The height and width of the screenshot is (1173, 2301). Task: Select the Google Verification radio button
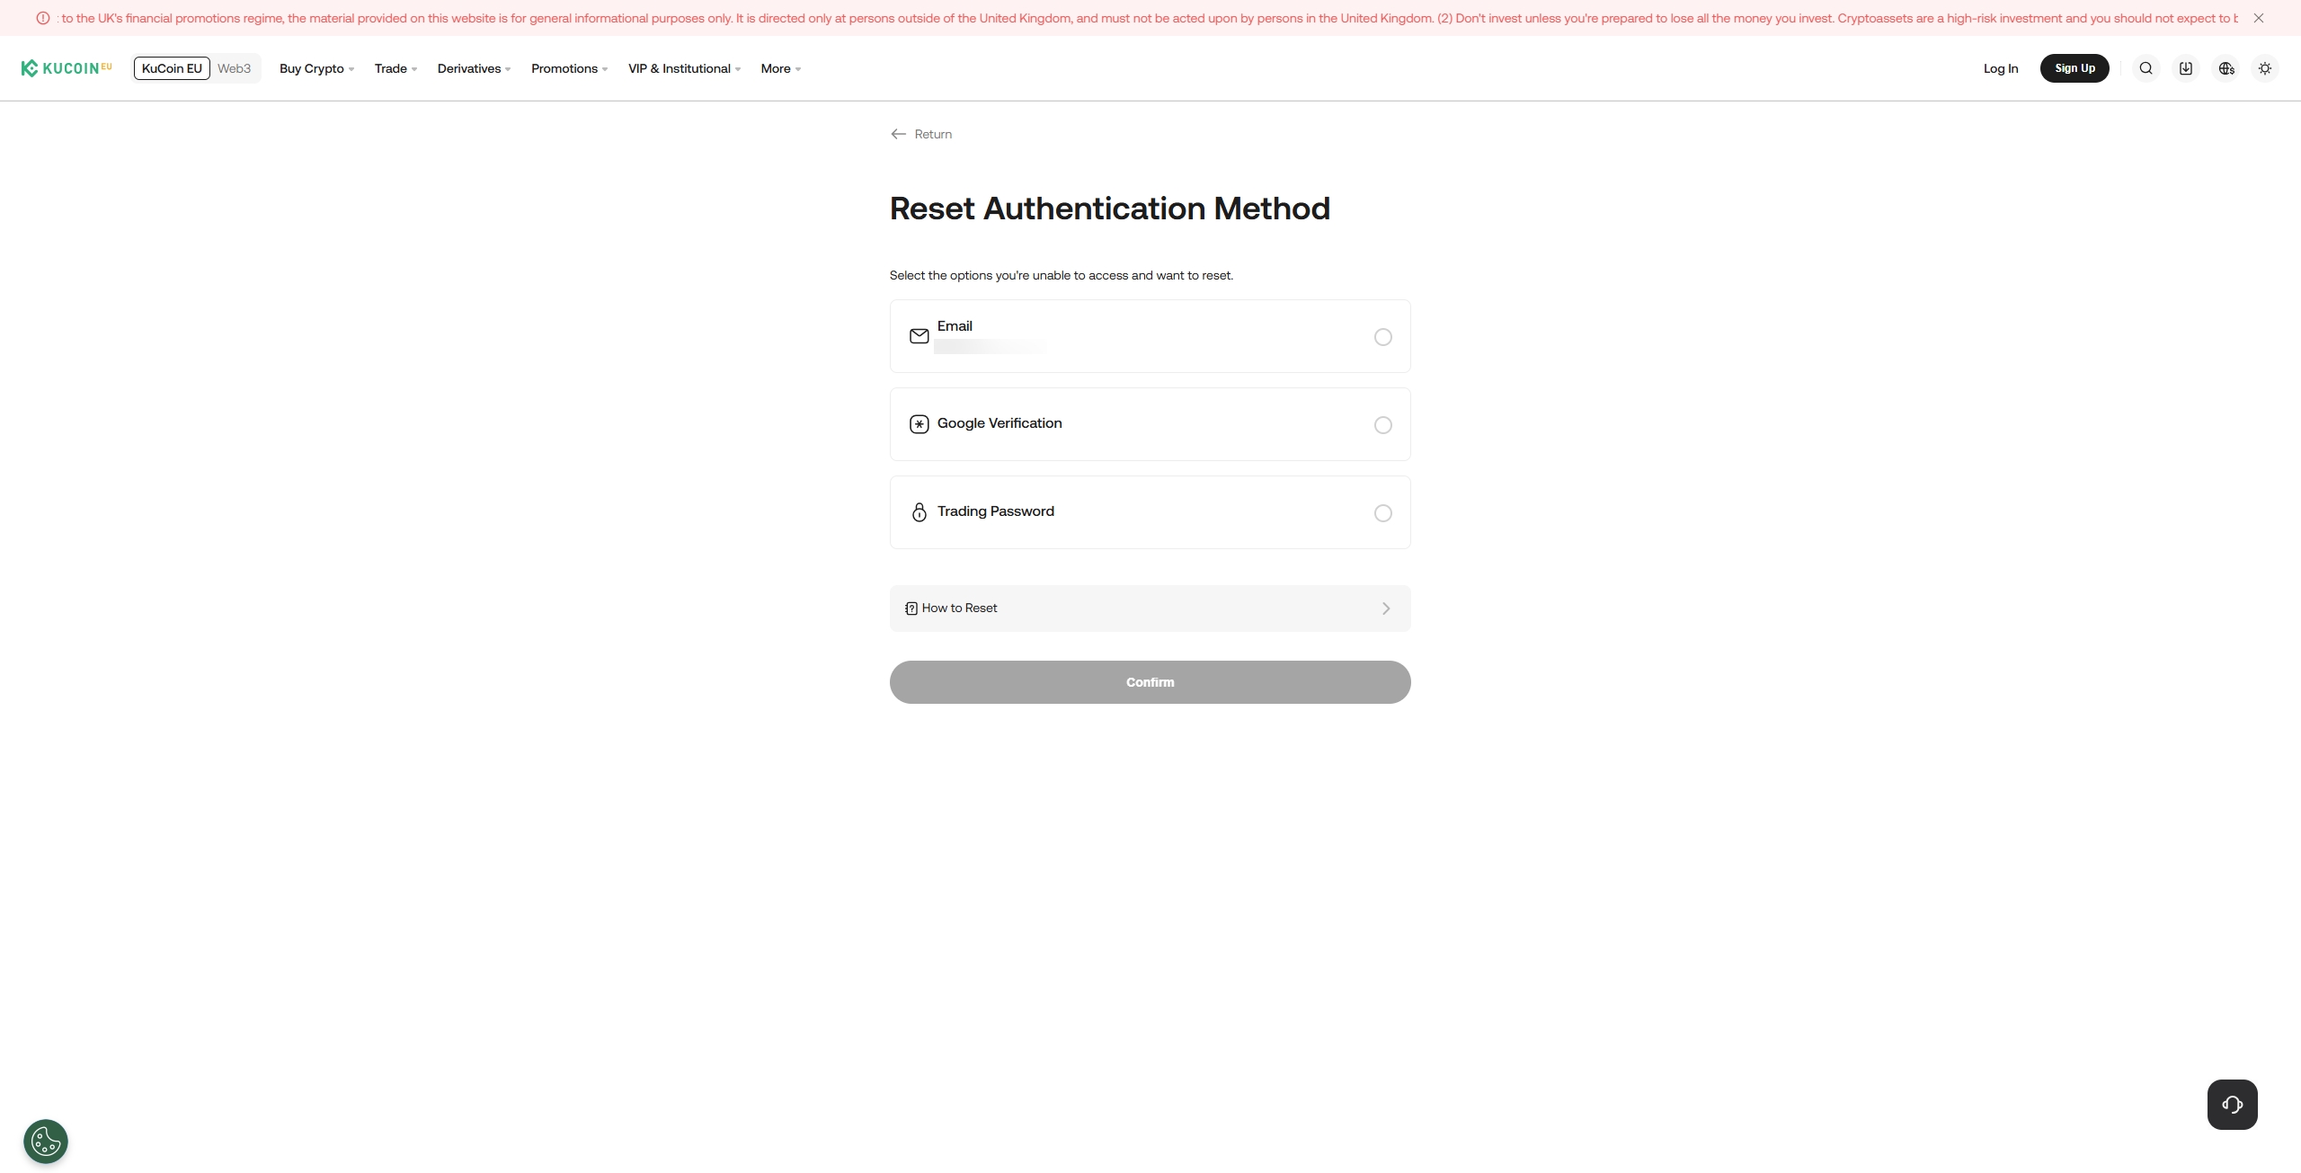click(1382, 425)
